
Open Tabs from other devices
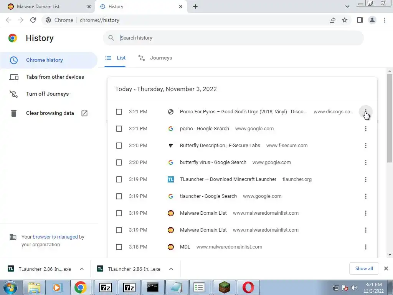point(49,77)
